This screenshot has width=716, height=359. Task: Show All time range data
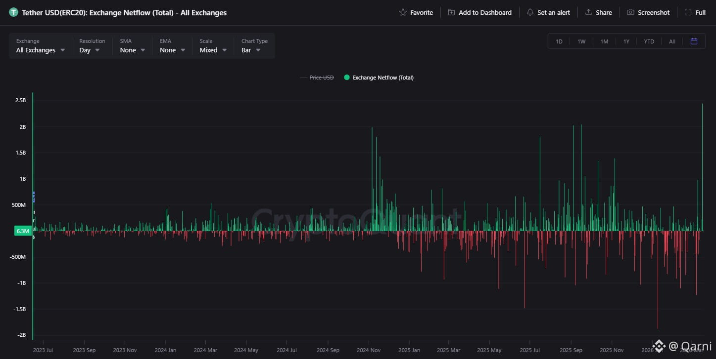[x=672, y=41]
